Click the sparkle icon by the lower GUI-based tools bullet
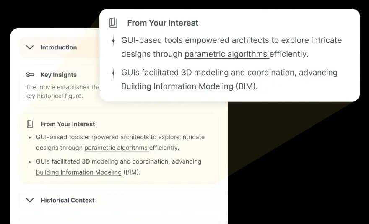The image size is (369, 224). [x=30, y=138]
